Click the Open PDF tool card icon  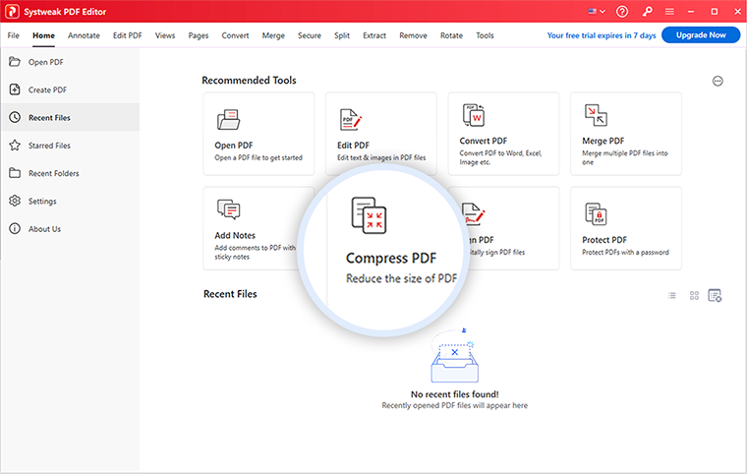point(229,120)
